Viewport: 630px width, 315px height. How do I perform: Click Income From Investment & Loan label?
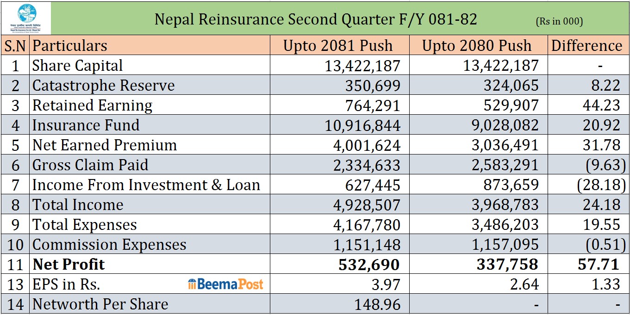(x=146, y=185)
